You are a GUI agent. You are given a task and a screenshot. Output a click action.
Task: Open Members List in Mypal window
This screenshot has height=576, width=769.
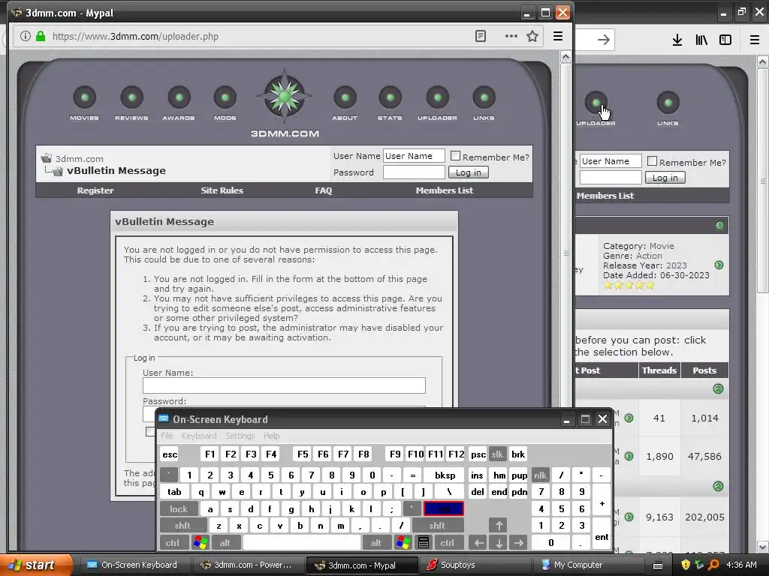(x=445, y=190)
